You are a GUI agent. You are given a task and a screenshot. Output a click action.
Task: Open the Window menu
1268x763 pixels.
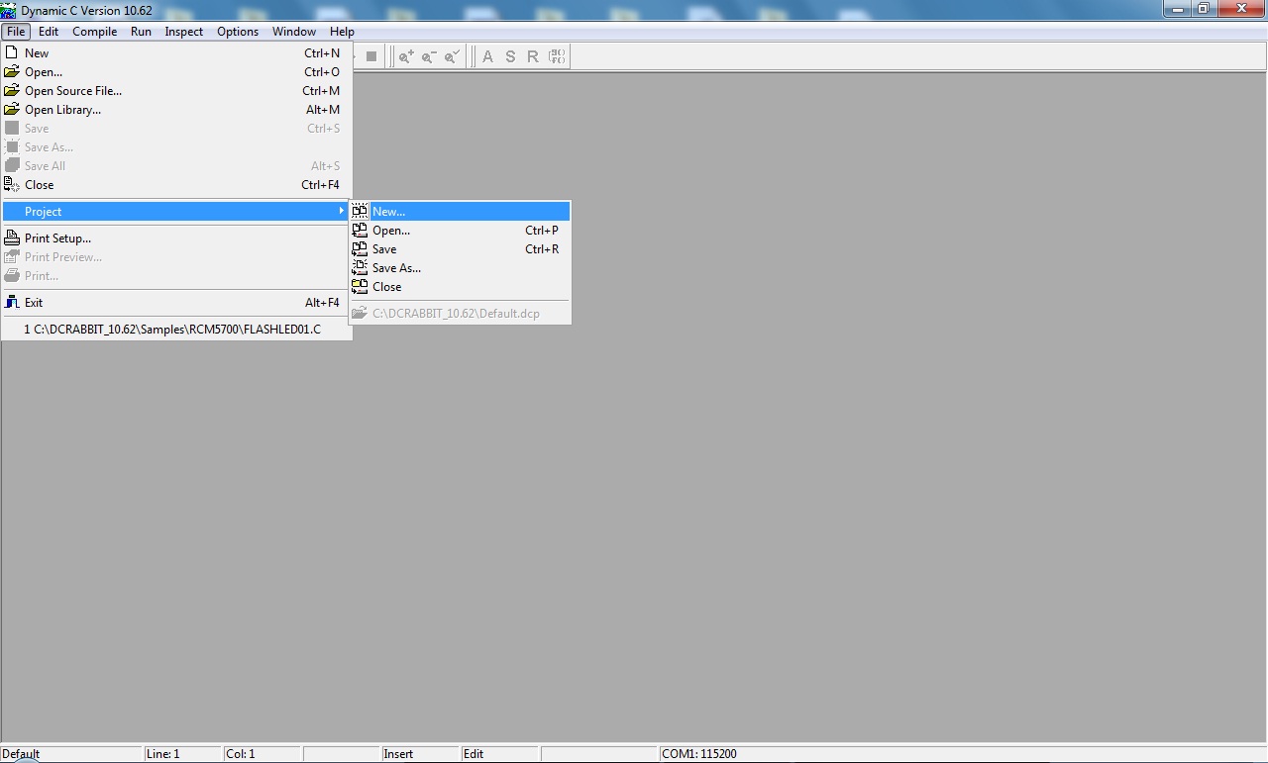294,32
